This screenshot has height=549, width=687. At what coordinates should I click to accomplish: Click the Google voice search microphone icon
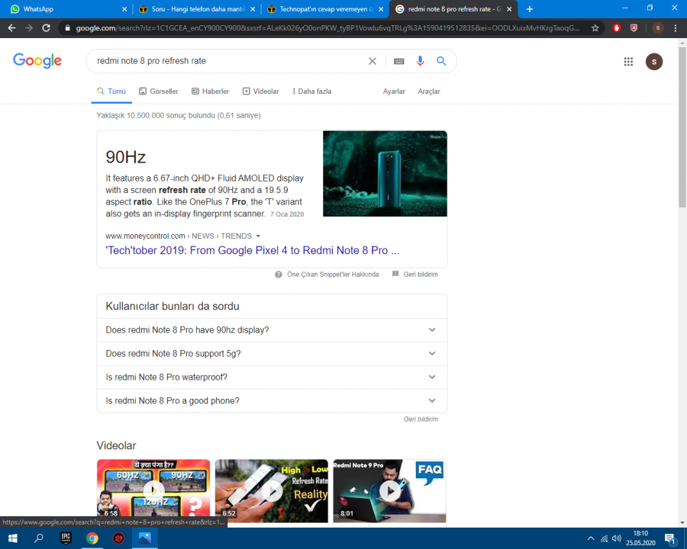[x=420, y=61]
